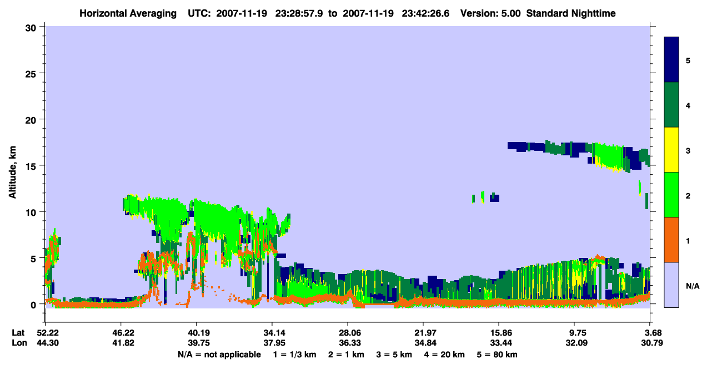Click the colorbar label 1
The height and width of the screenshot is (370, 722).
pos(688,240)
